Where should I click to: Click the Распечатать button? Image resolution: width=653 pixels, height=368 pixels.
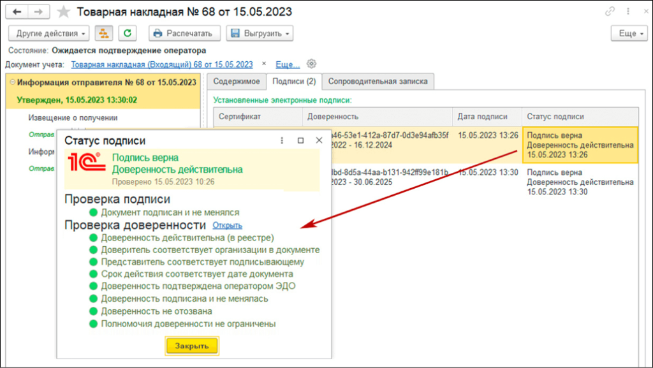click(184, 33)
